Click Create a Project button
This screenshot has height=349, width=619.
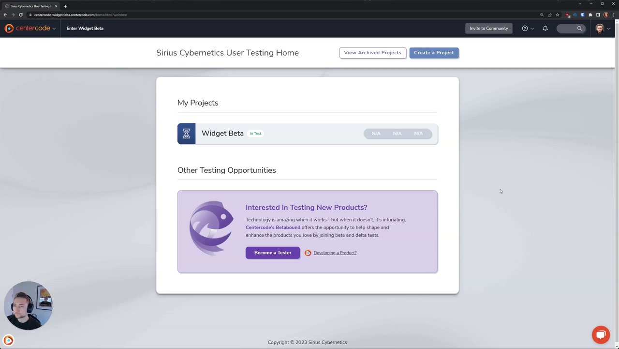click(x=434, y=53)
